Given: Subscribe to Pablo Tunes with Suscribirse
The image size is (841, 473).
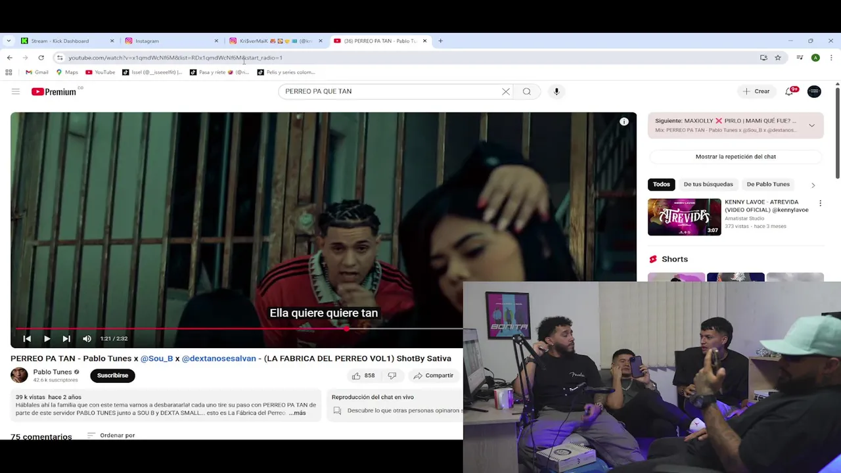Looking at the screenshot, I should pyautogui.click(x=112, y=376).
